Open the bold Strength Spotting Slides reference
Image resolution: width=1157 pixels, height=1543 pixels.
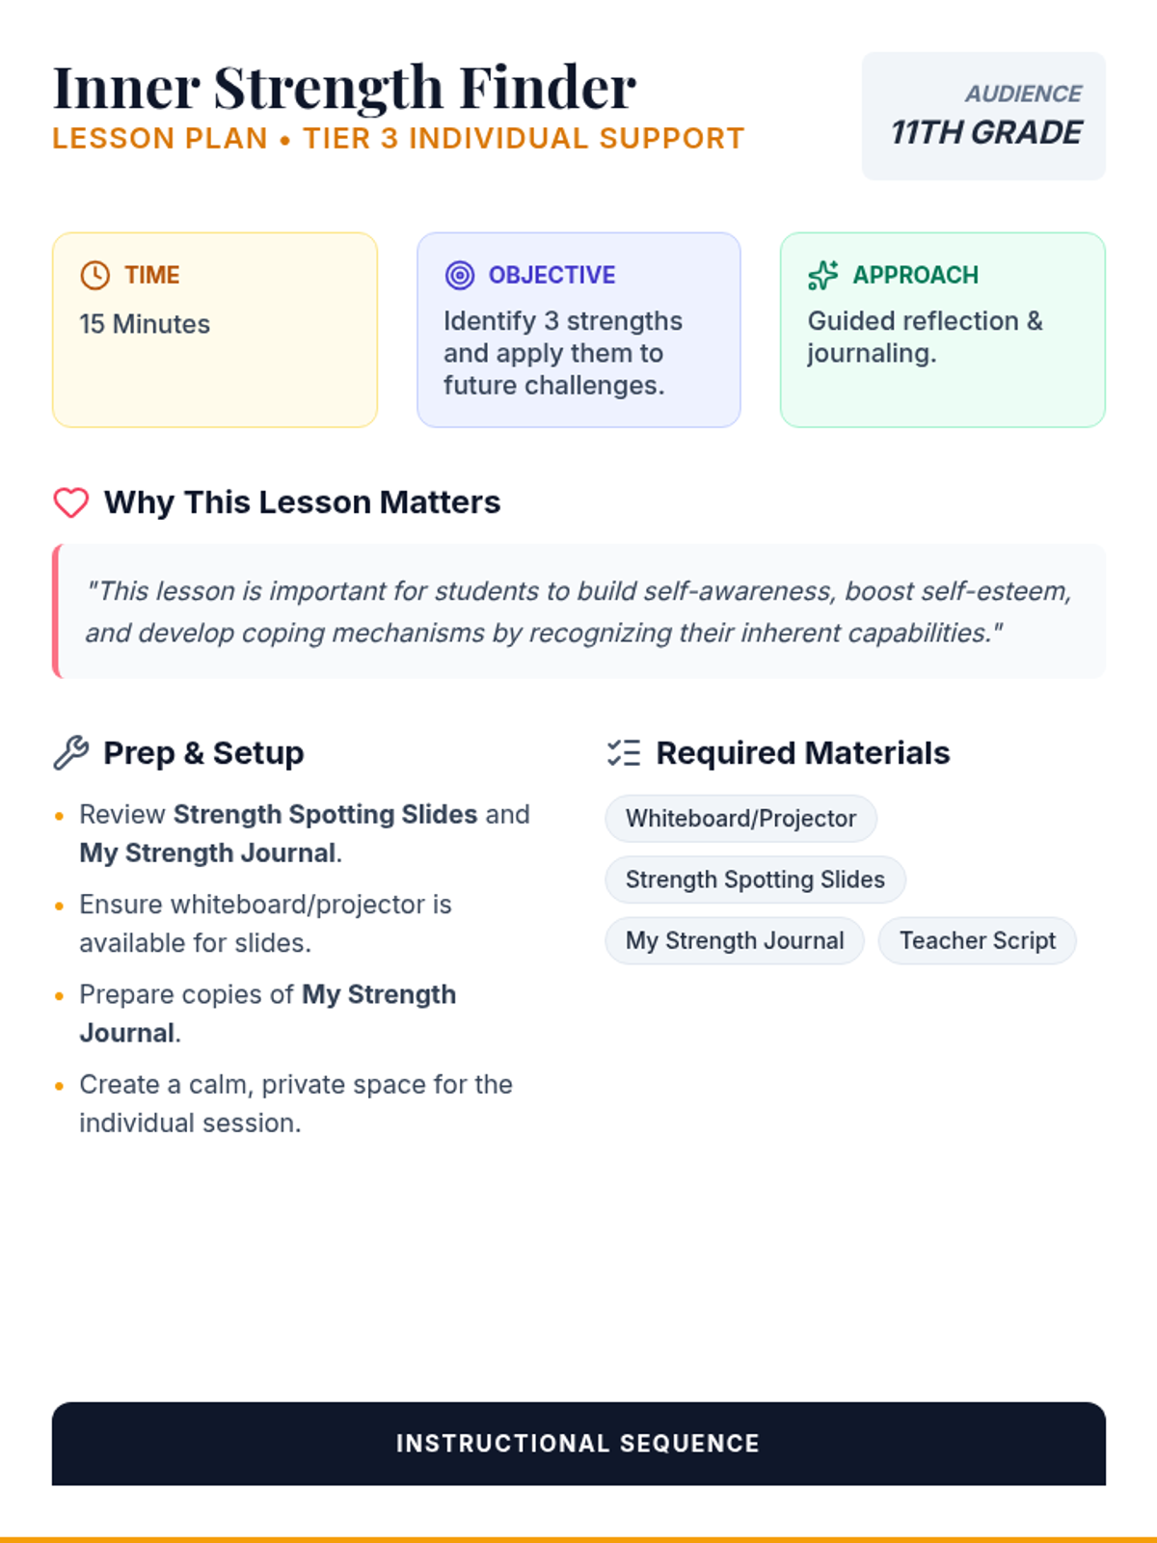click(325, 815)
